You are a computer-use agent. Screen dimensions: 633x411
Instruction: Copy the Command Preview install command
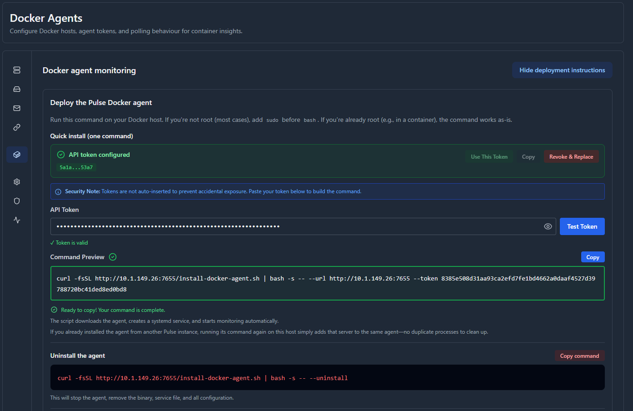[x=593, y=257]
